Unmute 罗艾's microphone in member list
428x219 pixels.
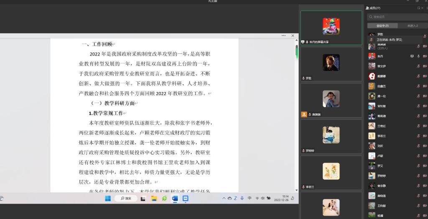click(x=418, y=166)
